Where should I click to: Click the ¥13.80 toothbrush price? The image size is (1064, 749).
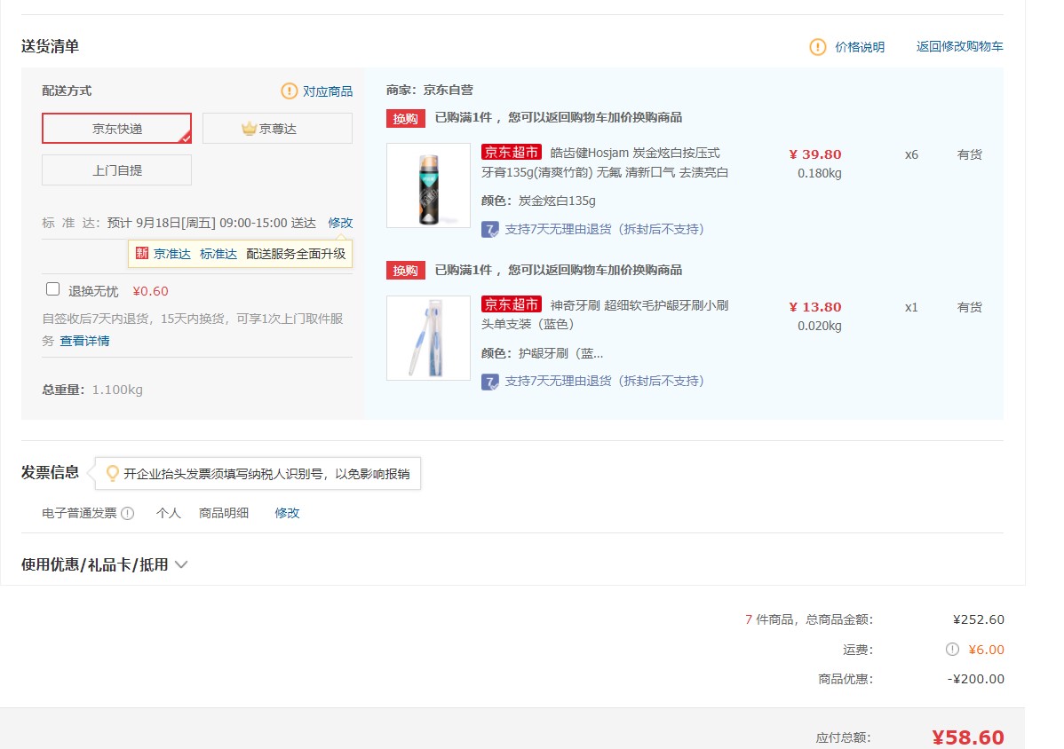coord(815,307)
